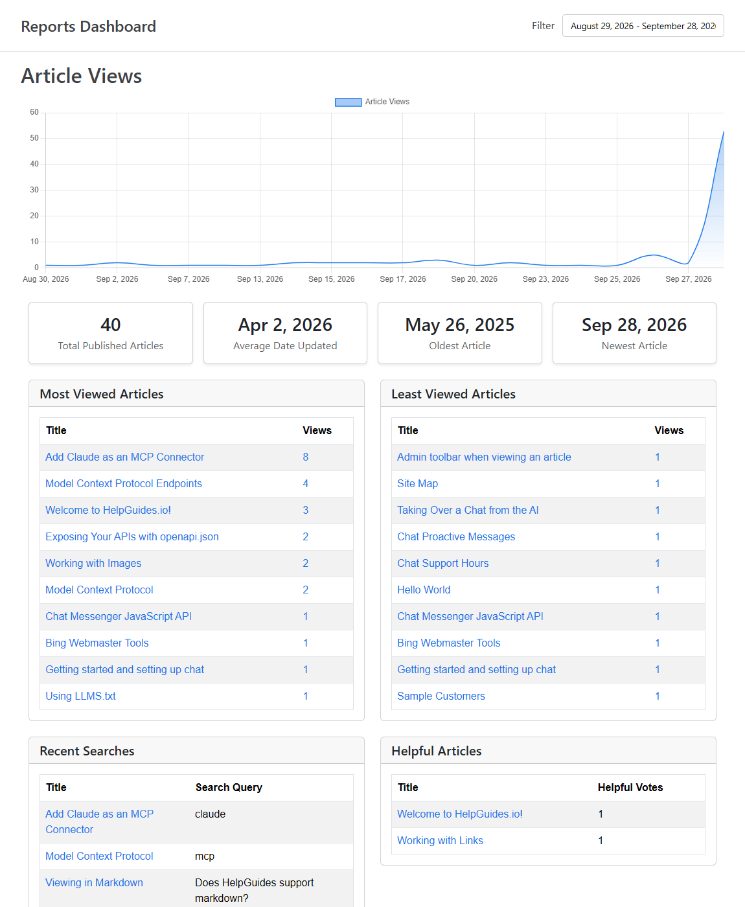
Task: Open Model Context Protocol in Recent Searches
Action: pyautogui.click(x=99, y=856)
